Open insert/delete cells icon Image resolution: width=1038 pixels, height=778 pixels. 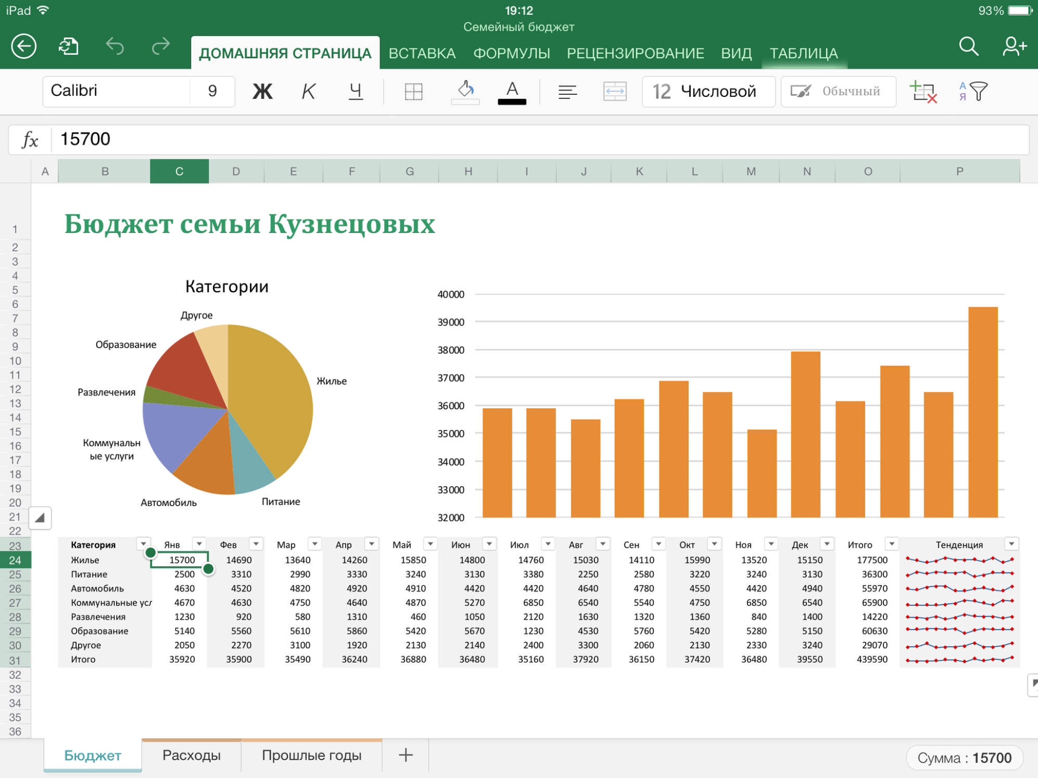click(x=923, y=92)
